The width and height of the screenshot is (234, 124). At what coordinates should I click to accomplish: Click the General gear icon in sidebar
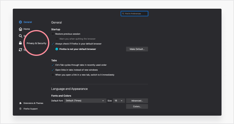pyautogui.click(x=20, y=22)
